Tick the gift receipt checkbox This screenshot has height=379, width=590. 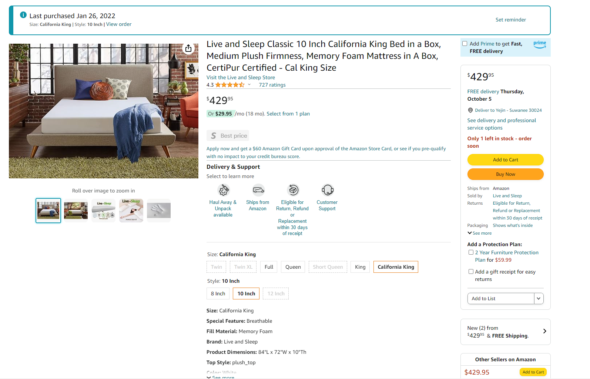click(471, 272)
